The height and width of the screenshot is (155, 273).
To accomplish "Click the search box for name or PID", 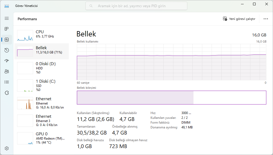I will pyautogui.click(x=136, y=6).
